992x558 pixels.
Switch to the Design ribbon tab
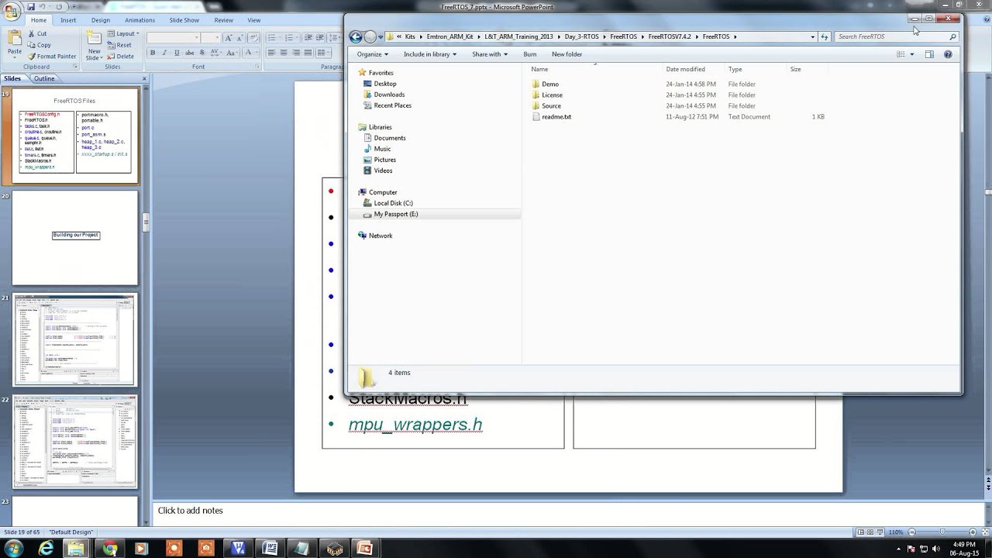[x=101, y=20]
